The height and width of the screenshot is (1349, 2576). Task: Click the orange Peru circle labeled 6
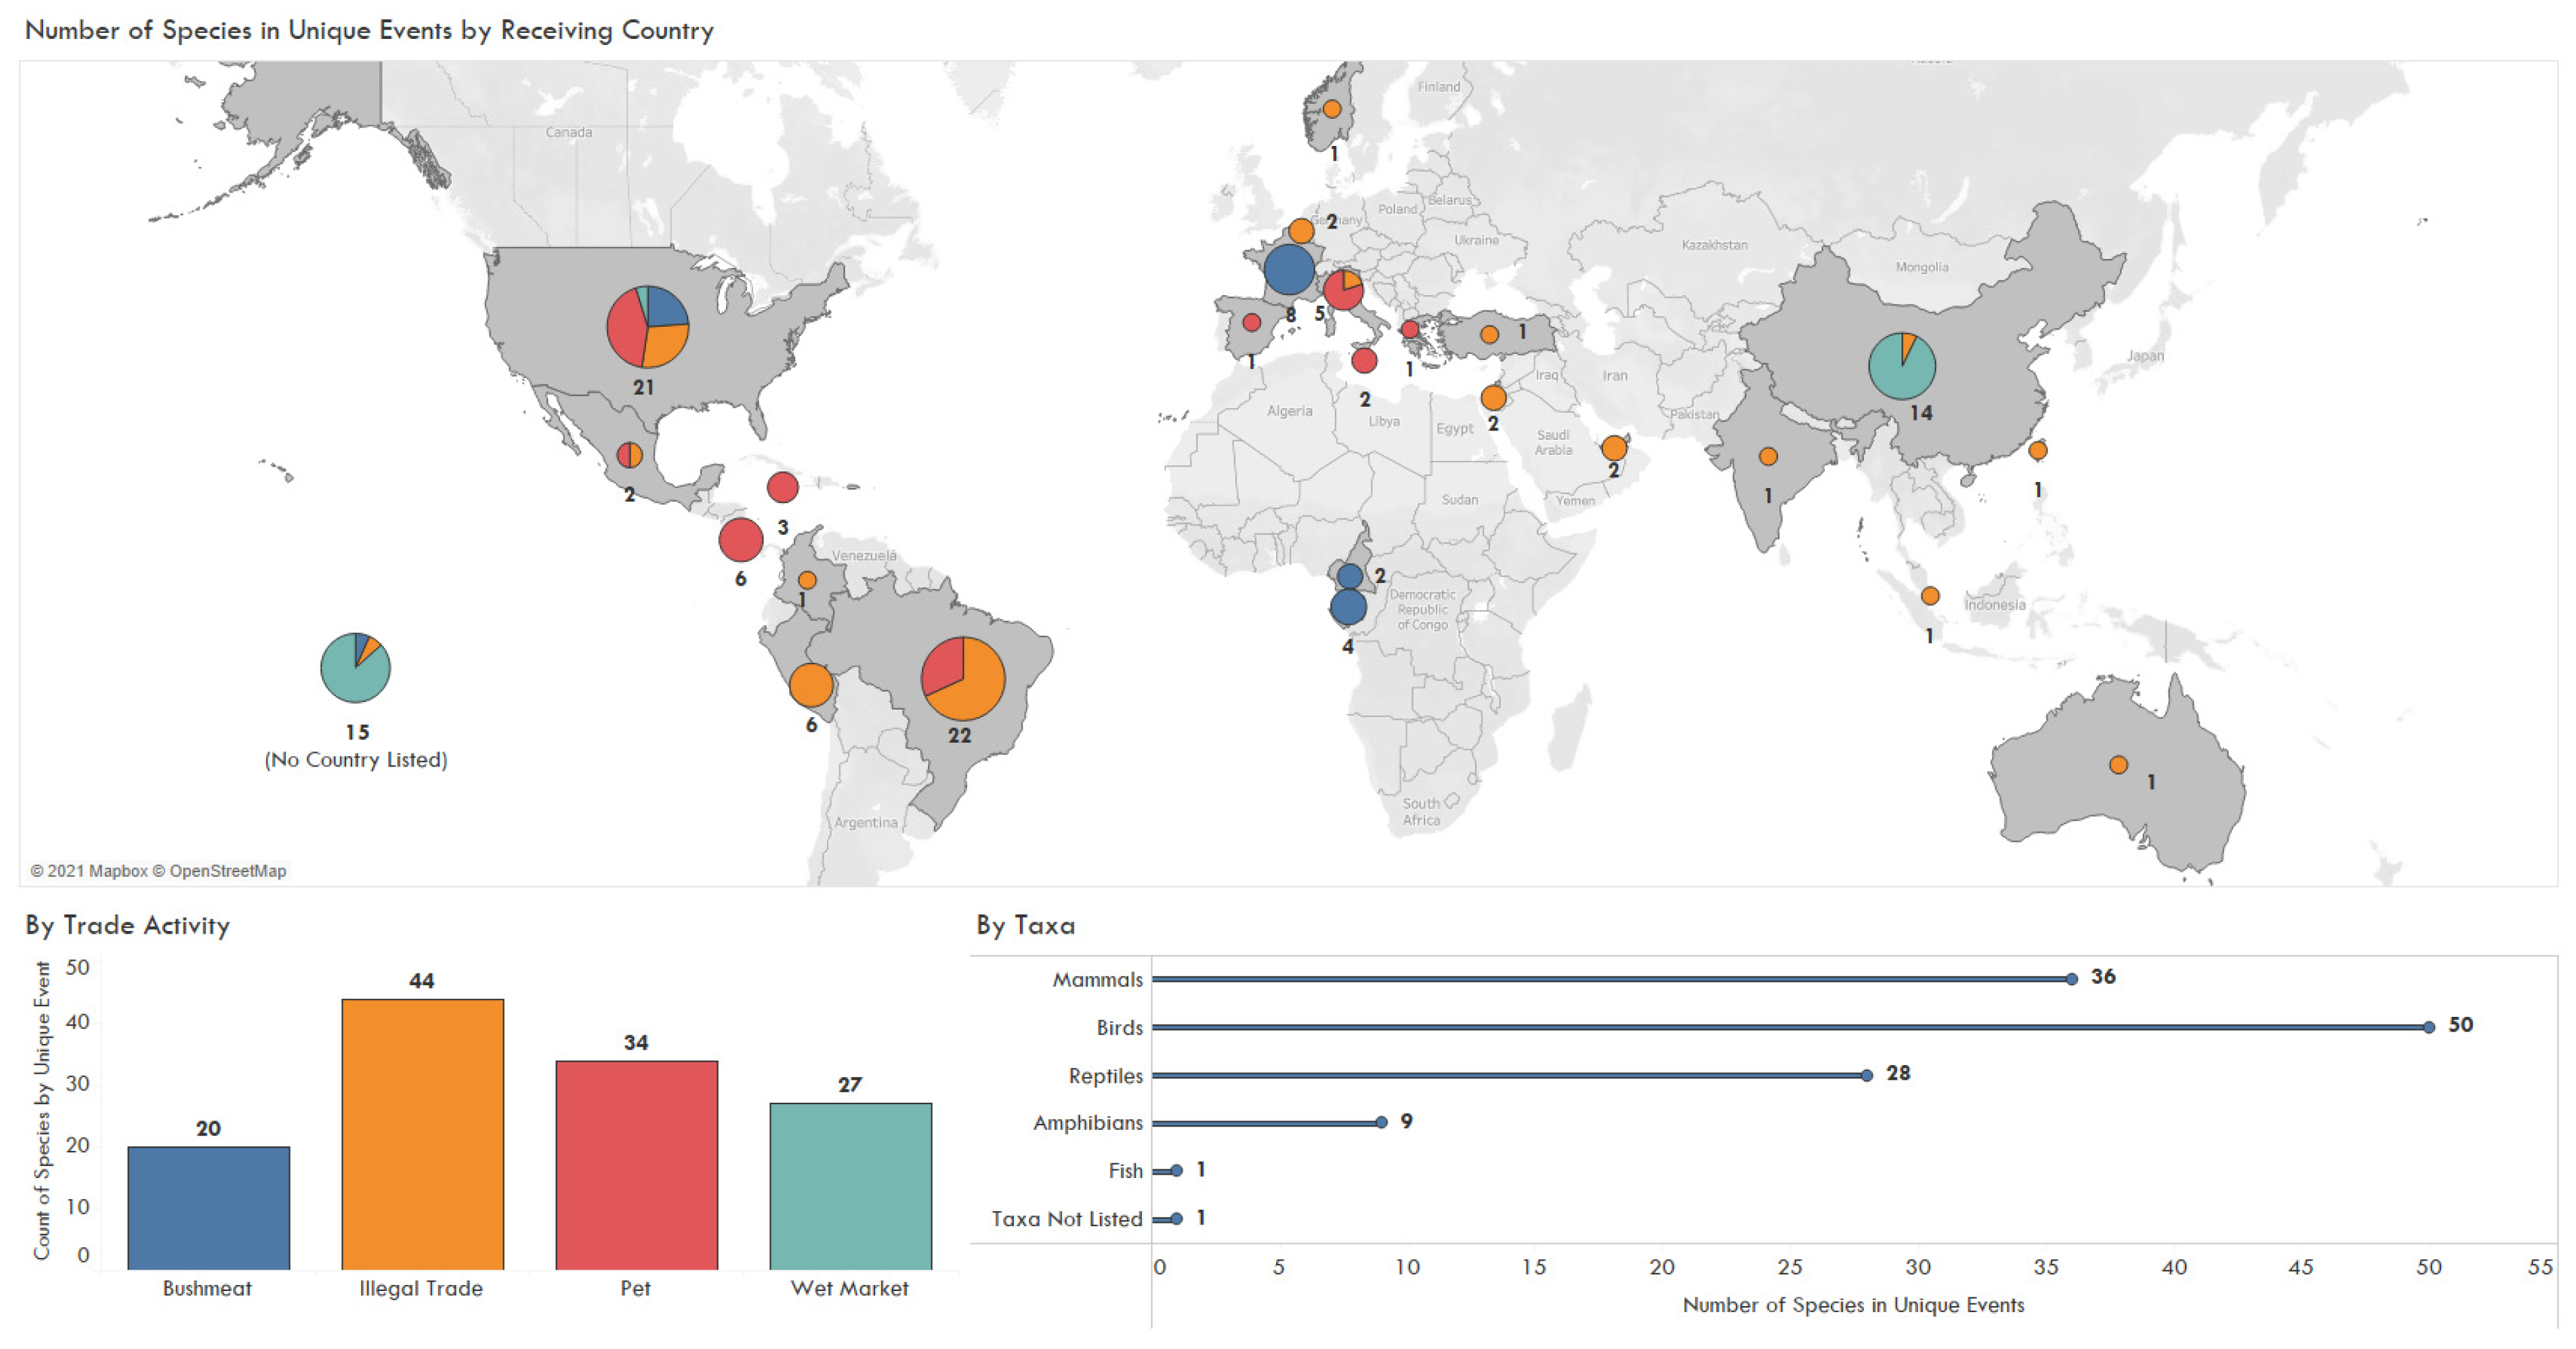point(810,685)
